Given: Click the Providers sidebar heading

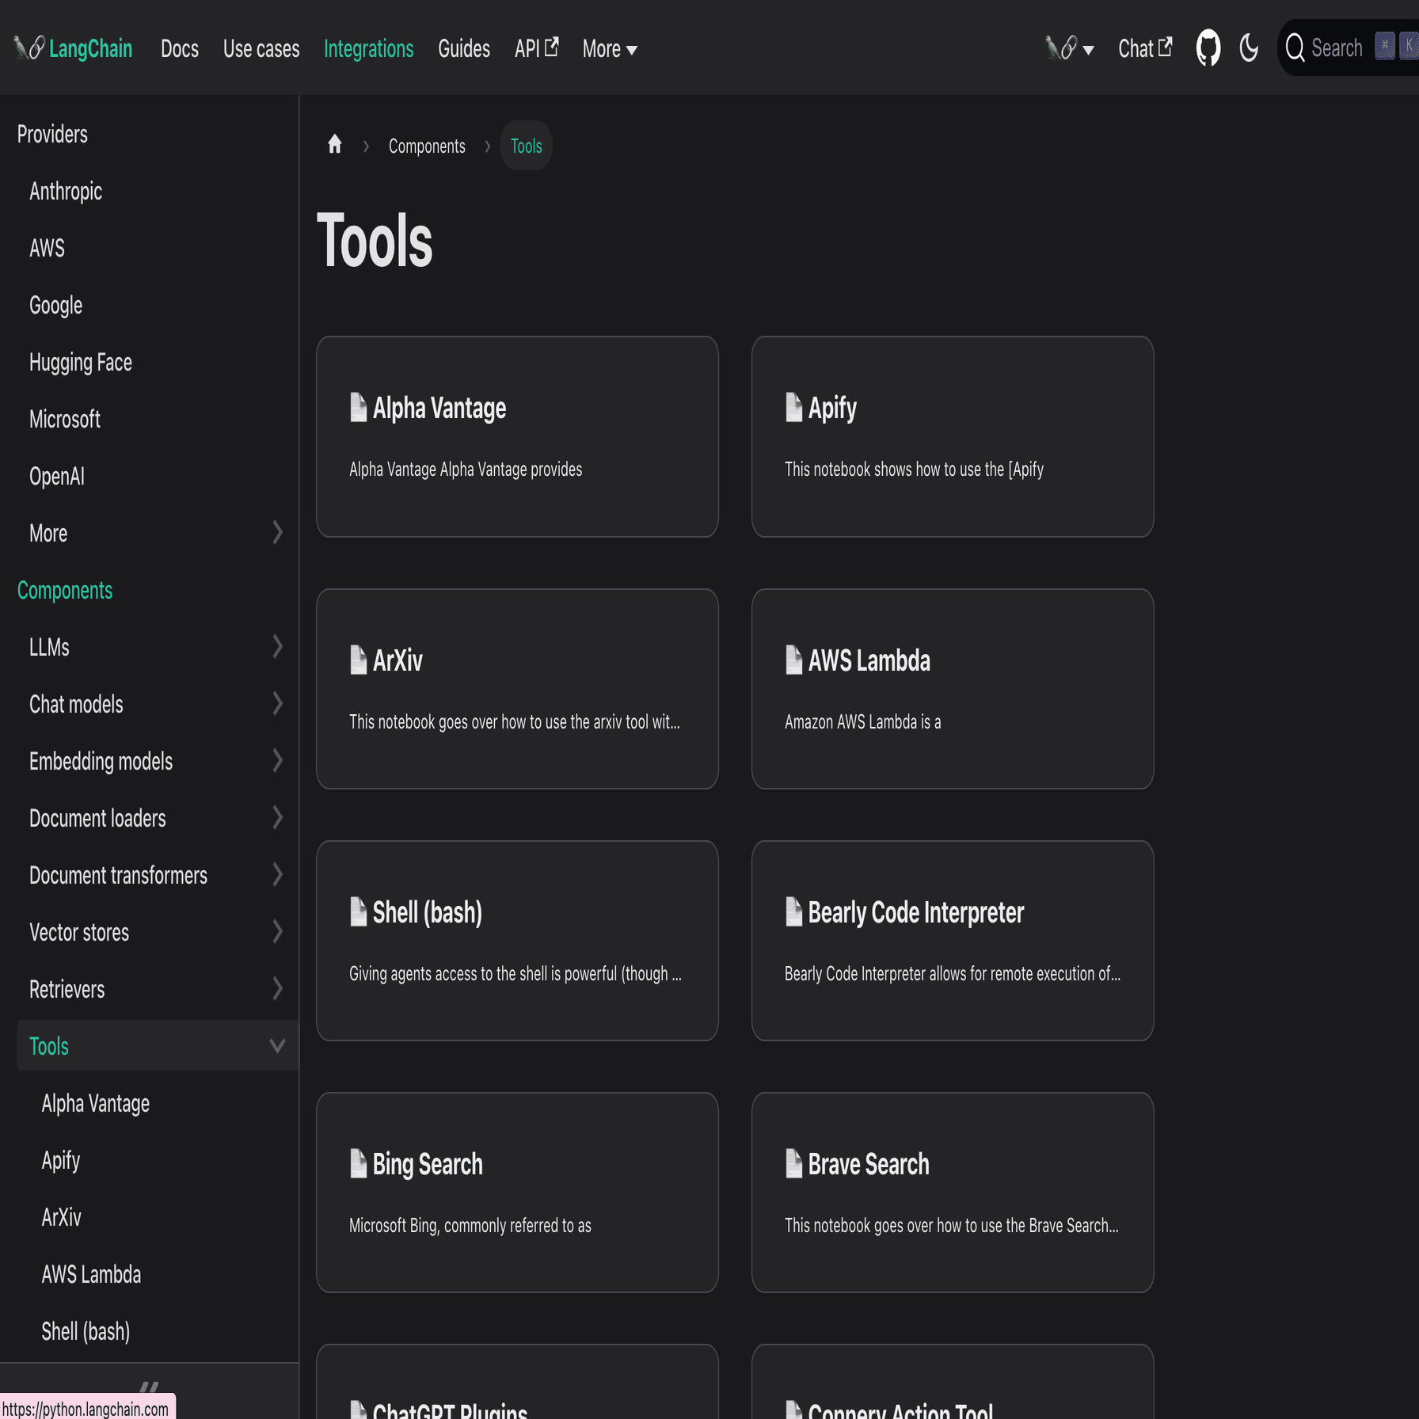Looking at the screenshot, I should point(52,134).
